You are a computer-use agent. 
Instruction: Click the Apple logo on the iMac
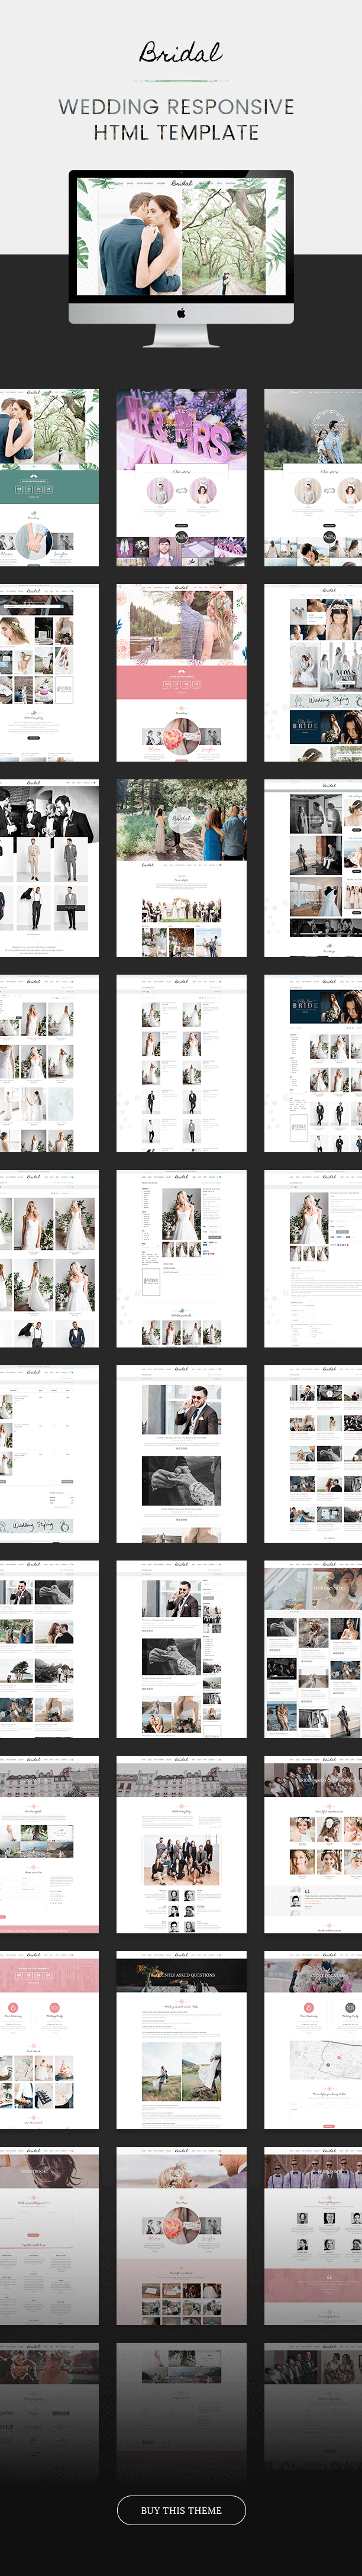pos(181,313)
